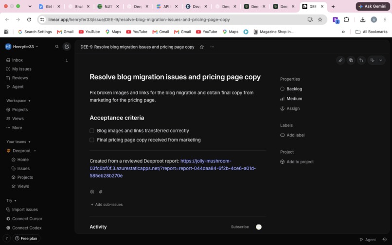
Task: Click the history clock icon bottom right
Action: [x=385, y=240]
